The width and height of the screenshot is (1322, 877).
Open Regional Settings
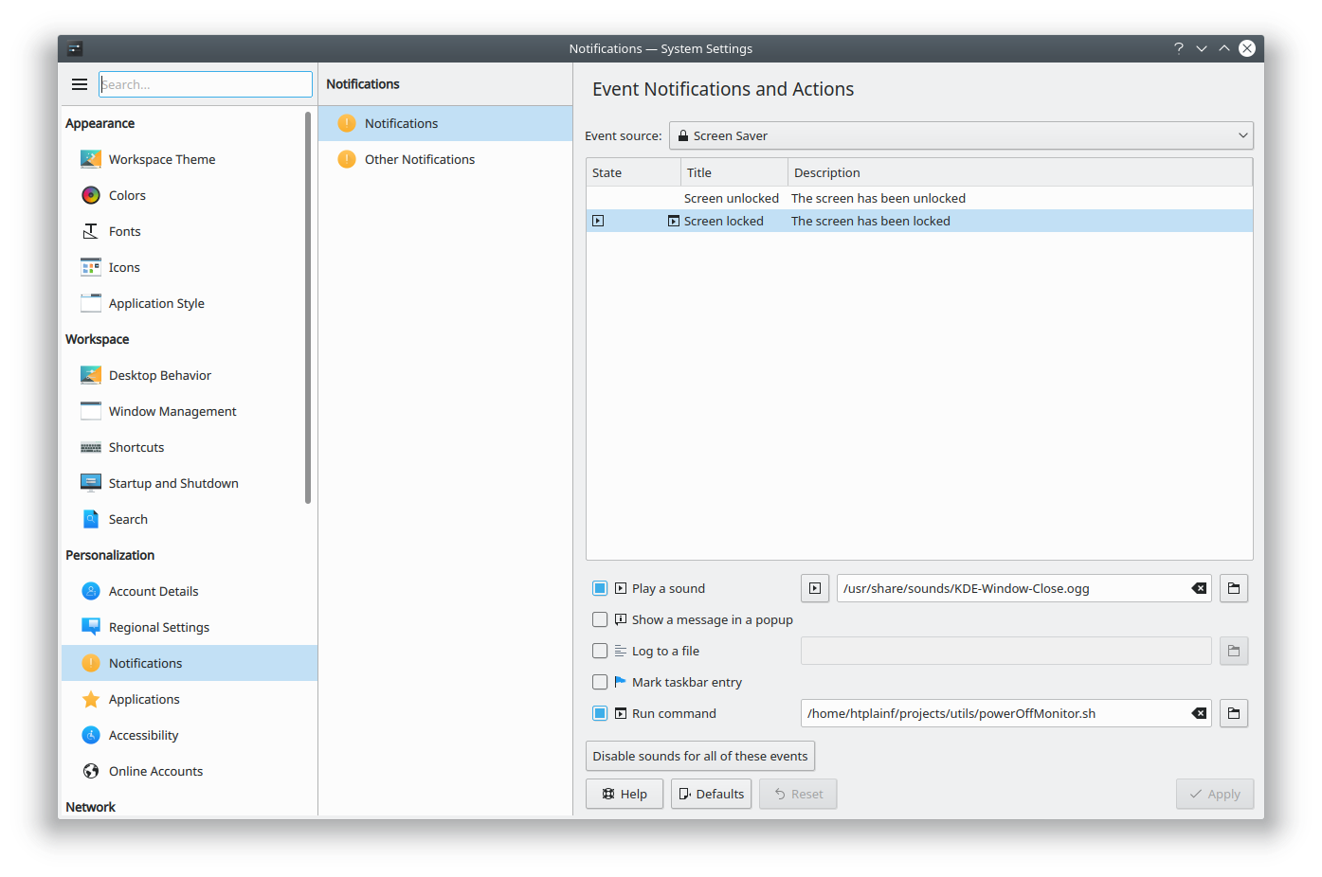pyautogui.click(x=190, y=627)
